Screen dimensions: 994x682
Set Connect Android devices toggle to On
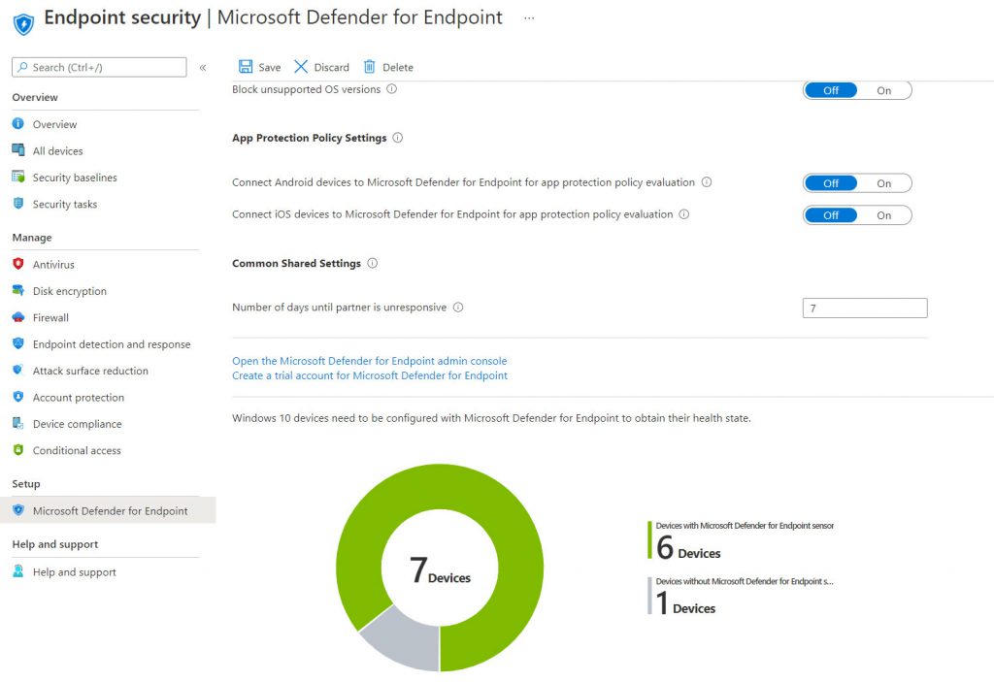pos(883,183)
